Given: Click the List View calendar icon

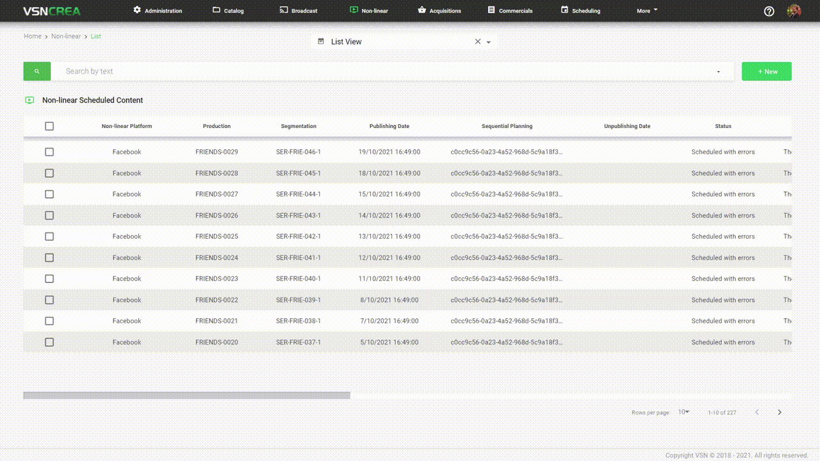Looking at the screenshot, I should [321, 41].
